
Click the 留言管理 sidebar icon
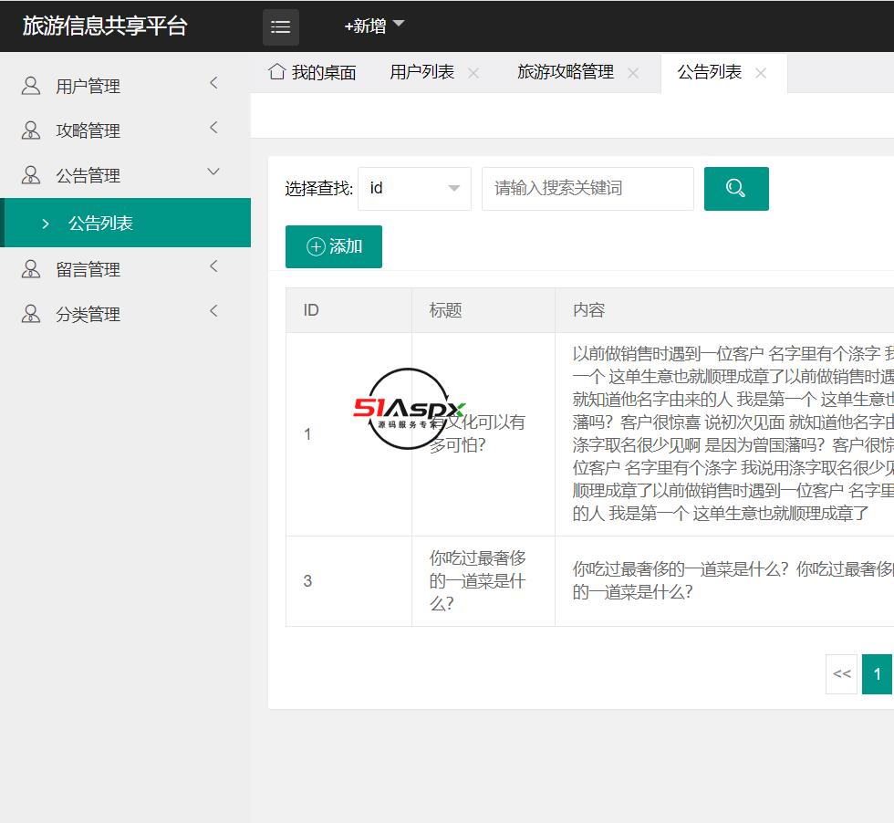tap(31, 269)
